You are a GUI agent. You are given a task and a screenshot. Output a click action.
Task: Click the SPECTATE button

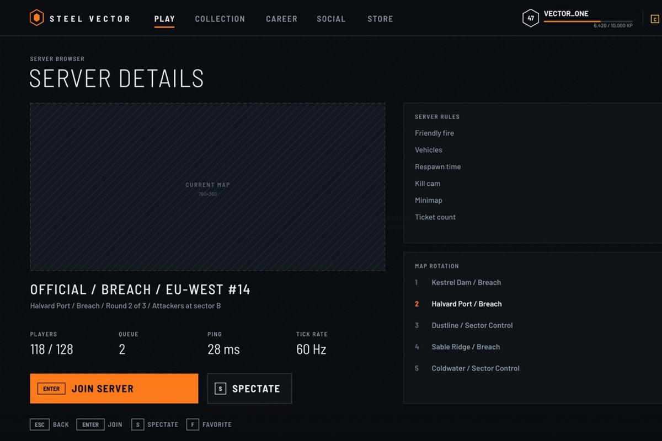[x=249, y=389]
